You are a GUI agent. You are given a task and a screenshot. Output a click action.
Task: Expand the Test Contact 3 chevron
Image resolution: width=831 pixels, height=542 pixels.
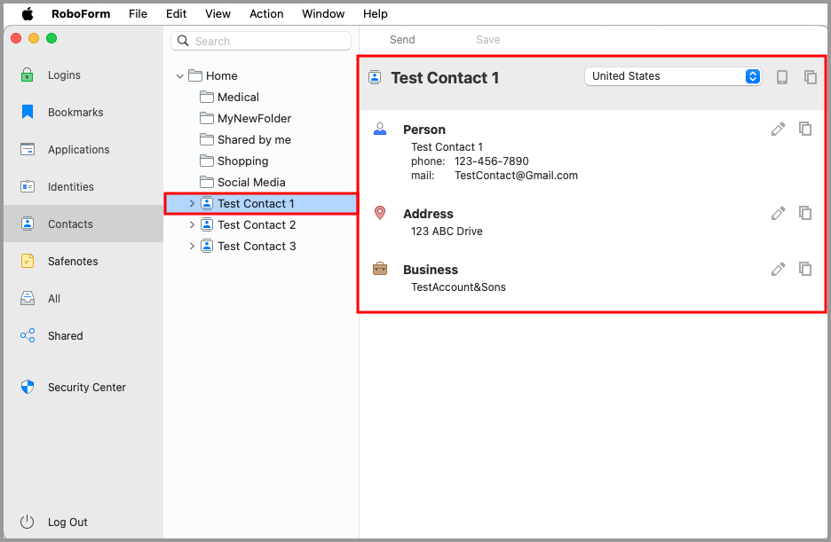click(192, 246)
